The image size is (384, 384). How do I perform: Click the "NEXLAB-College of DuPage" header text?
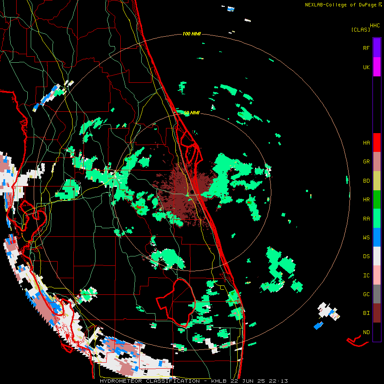(x=340, y=5)
